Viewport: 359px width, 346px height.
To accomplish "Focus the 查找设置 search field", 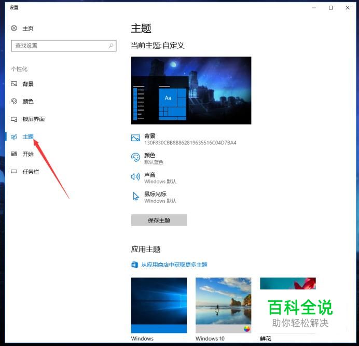I will (64, 46).
